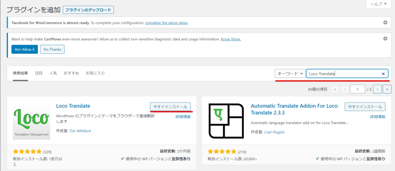Click 有効インストール数: 20,000+ text
The height and width of the screenshot is (171, 395).
tap(232, 159)
